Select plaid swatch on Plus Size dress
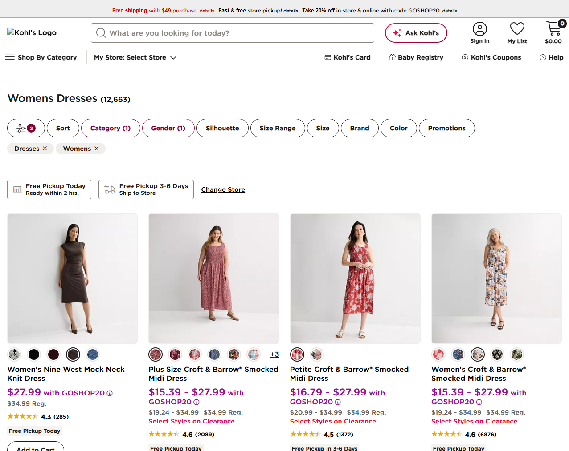The height and width of the screenshot is (451, 569). 254,354
